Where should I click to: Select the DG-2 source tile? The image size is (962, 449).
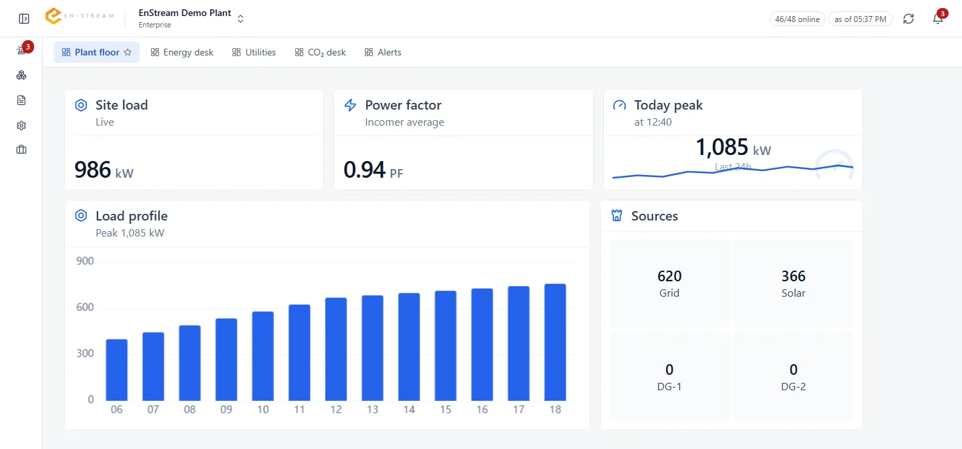(793, 377)
